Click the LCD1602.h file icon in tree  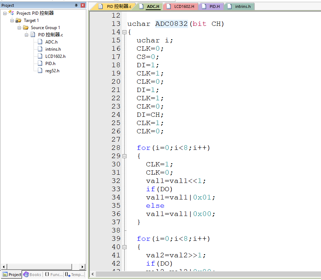40,56
